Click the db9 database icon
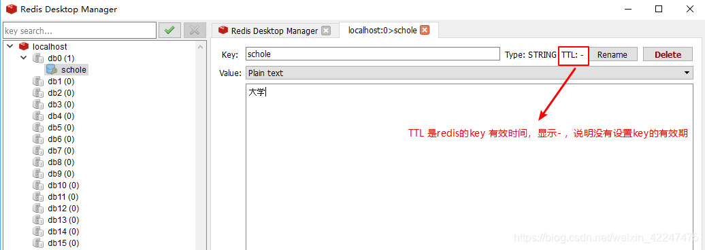The width and height of the screenshot is (705, 250). point(38,174)
